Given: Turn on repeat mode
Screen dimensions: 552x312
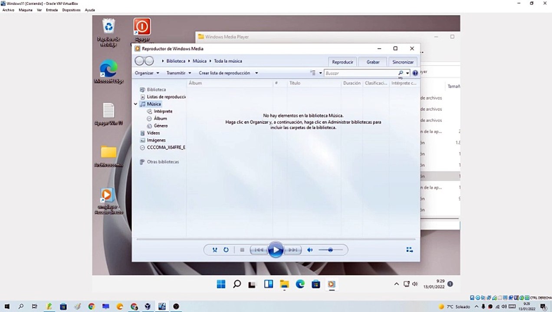Looking at the screenshot, I should tap(226, 250).
